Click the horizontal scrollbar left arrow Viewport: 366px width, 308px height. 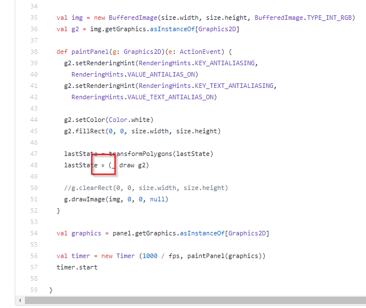[20, 300]
